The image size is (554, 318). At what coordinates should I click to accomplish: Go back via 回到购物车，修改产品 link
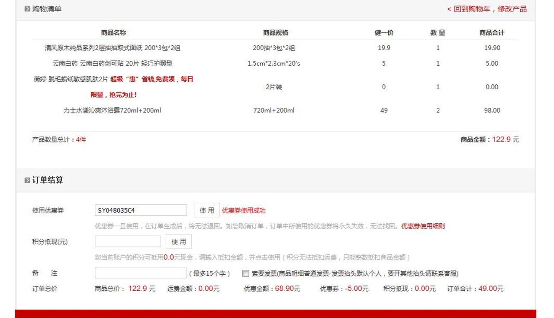tap(487, 9)
